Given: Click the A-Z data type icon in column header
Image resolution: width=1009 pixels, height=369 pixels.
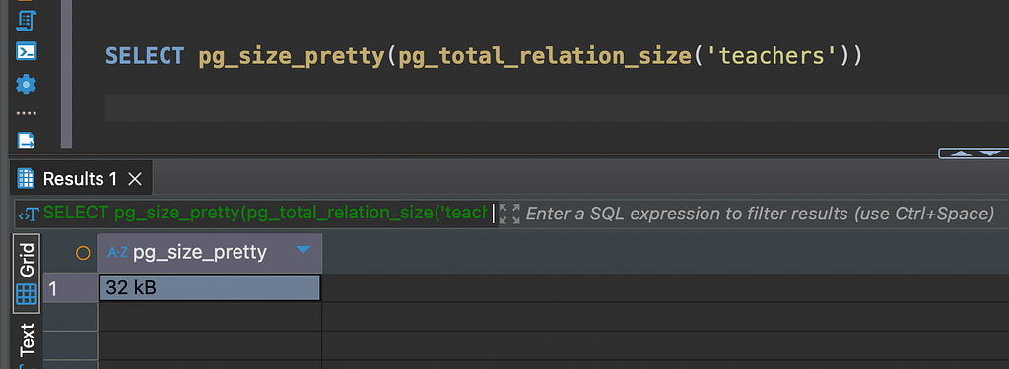Looking at the screenshot, I should (x=117, y=253).
